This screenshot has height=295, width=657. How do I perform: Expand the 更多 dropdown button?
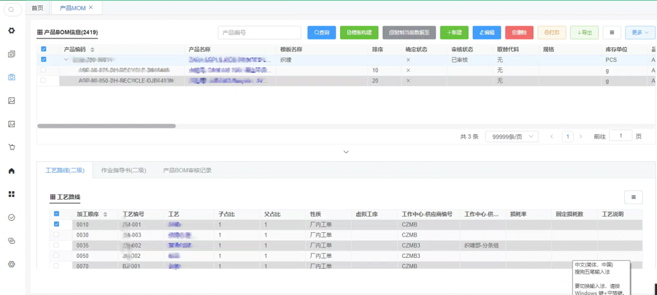[640, 32]
